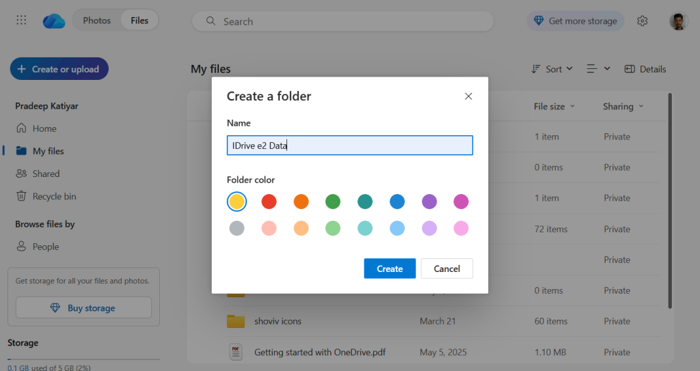Select the dark blue folder color

pyautogui.click(x=397, y=202)
